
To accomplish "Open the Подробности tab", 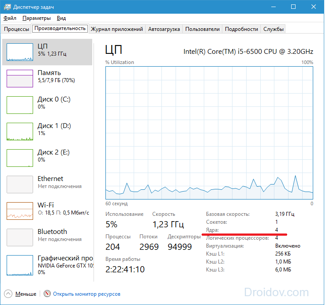I will point(241,29).
